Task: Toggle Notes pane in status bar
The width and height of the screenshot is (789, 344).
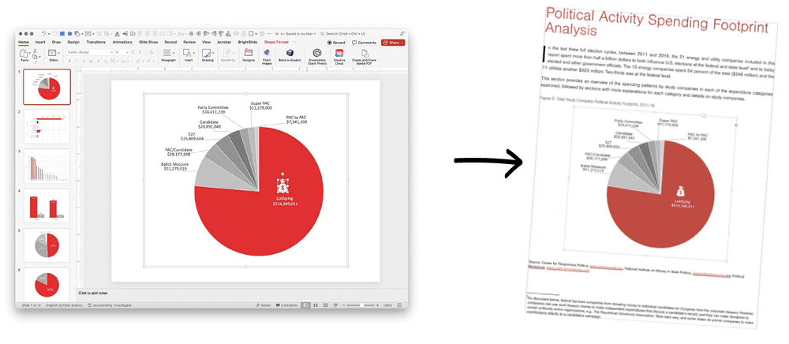Action: click(x=264, y=305)
